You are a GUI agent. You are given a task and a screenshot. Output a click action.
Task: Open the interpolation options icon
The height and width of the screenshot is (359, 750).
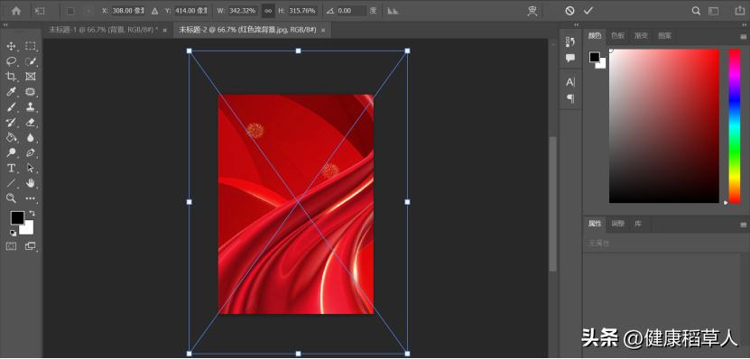393,11
